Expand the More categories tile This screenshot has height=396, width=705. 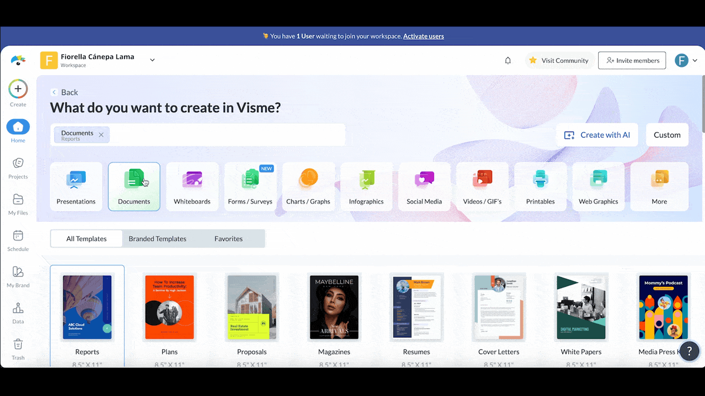pyautogui.click(x=659, y=187)
